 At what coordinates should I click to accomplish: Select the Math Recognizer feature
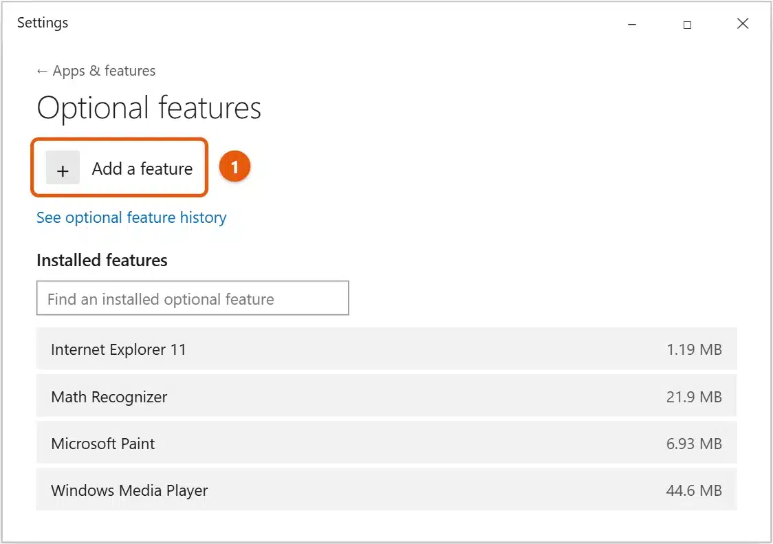click(x=386, y=396)
